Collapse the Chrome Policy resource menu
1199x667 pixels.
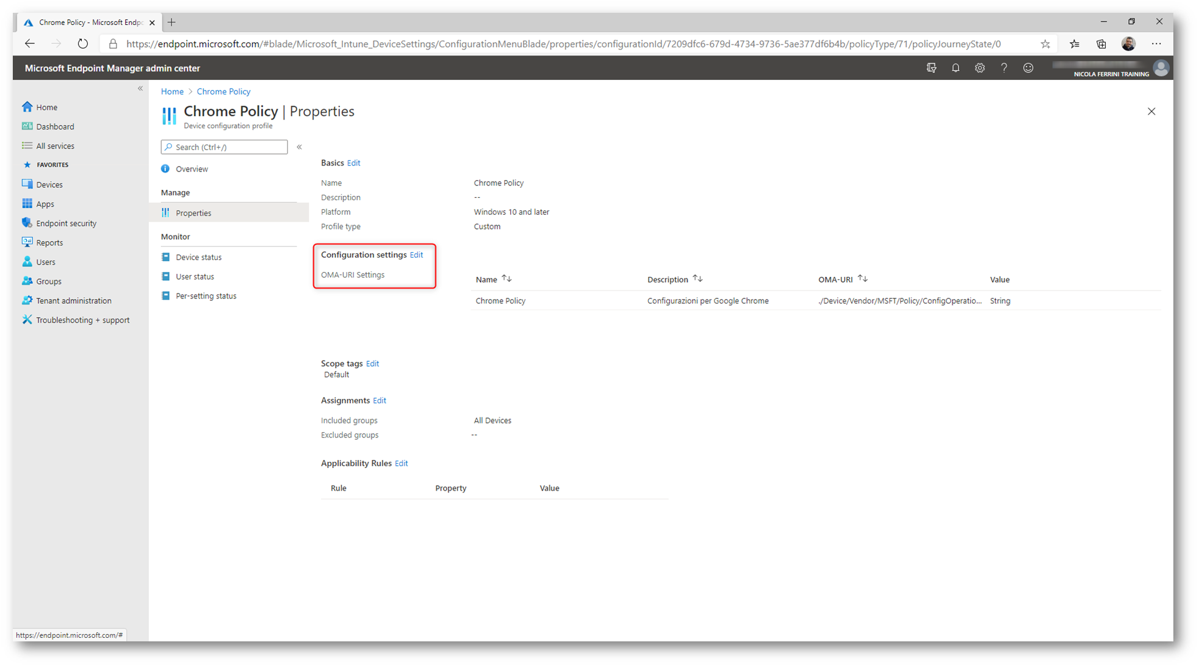[300, 147]
